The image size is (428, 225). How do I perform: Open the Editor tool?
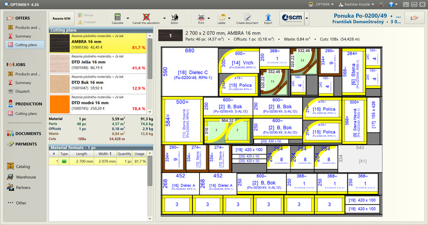pos(175,18)
